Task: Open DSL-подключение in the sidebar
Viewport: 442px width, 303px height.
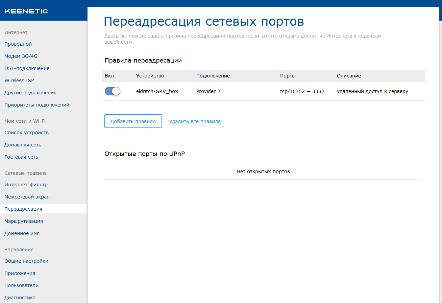Action: point(27,68)
